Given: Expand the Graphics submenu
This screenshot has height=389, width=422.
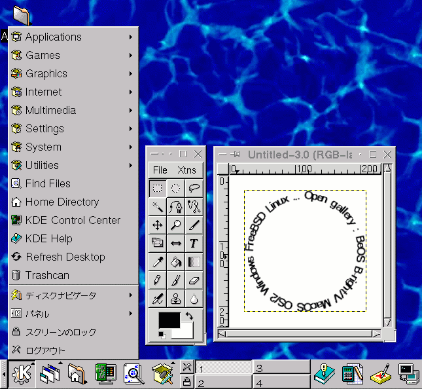Looking at the screenshot, I should [73, 73].
